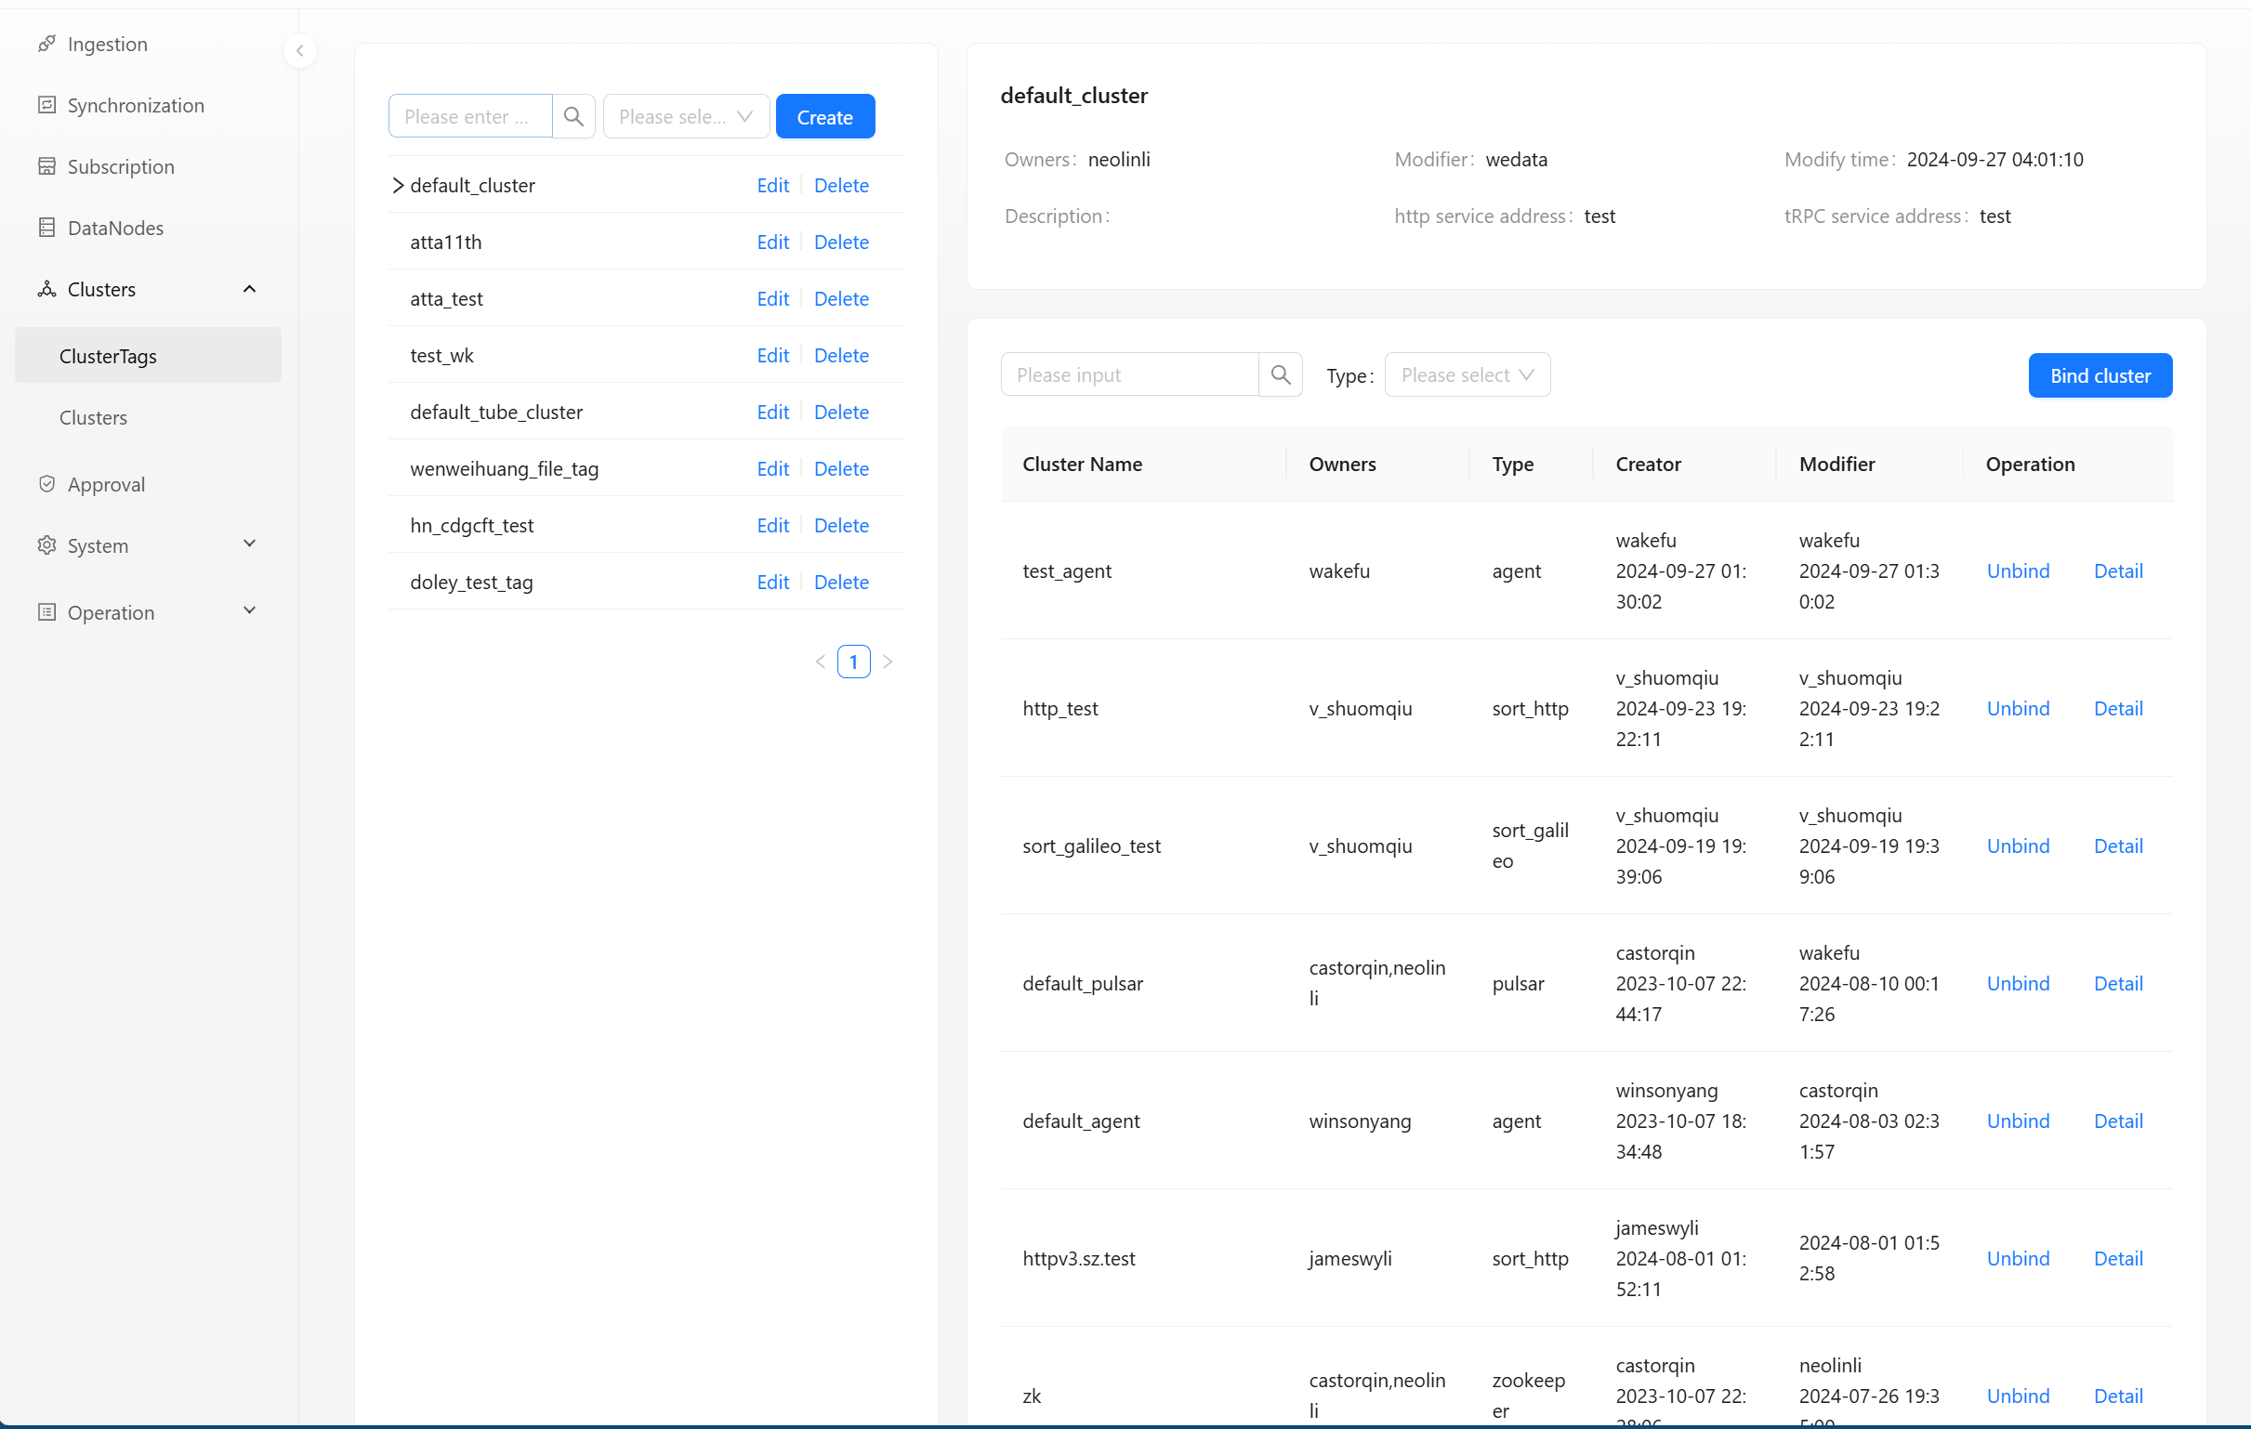This screenshot has height=1429, width=2251.
Task: Expand the Operation menu section
Action: (250, 612)
